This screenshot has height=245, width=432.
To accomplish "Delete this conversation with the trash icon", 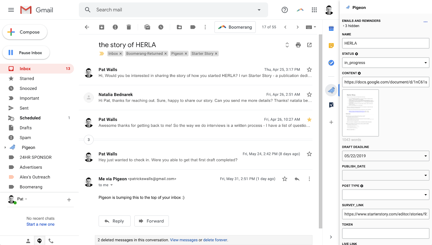I will (x=129, y=27).
